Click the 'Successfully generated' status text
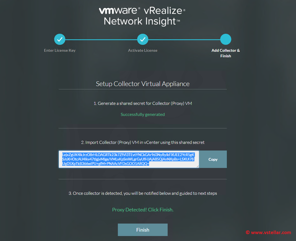The image size is (296, 241). coord(143,115)
